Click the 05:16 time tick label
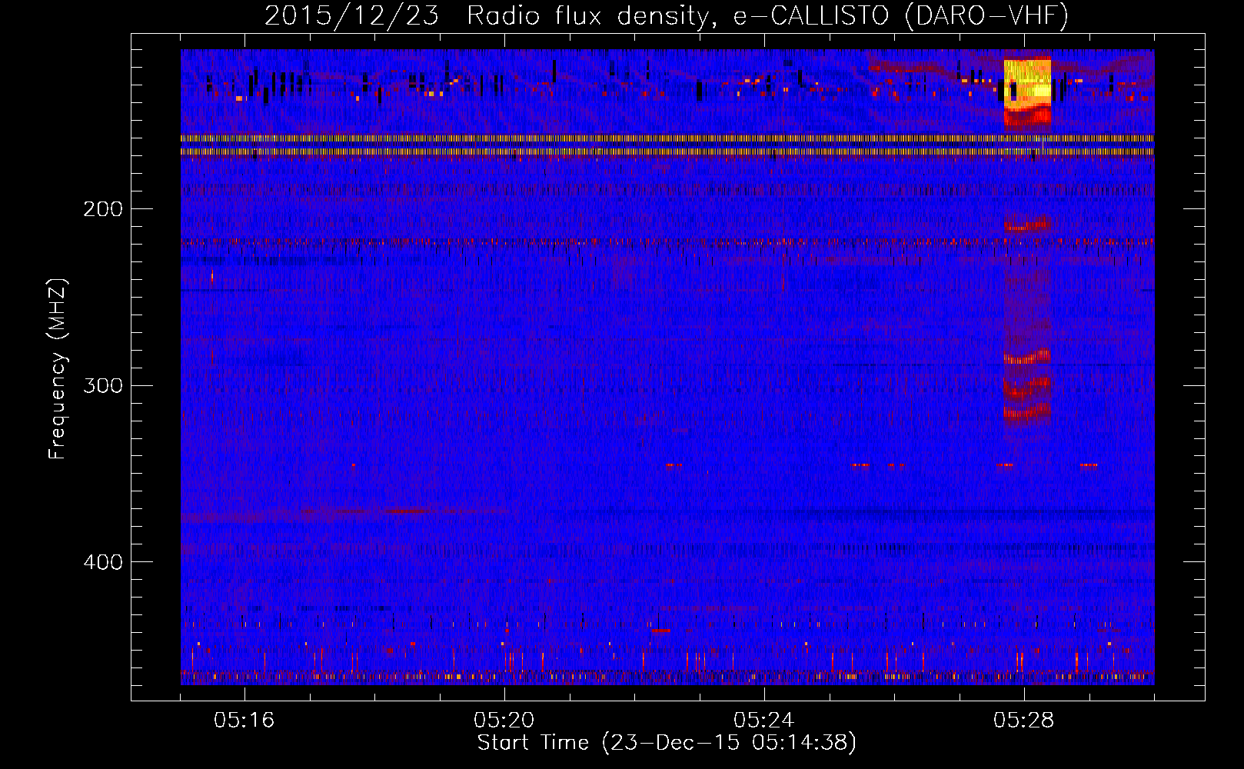The width and height of the screenshot is (1244, 769). tap(244, 721)
